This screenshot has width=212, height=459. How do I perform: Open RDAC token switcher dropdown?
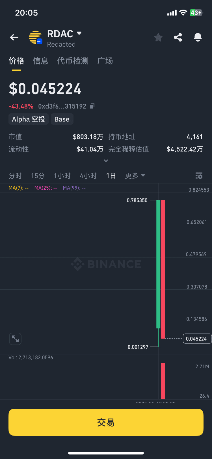click(x=79, y=33)
